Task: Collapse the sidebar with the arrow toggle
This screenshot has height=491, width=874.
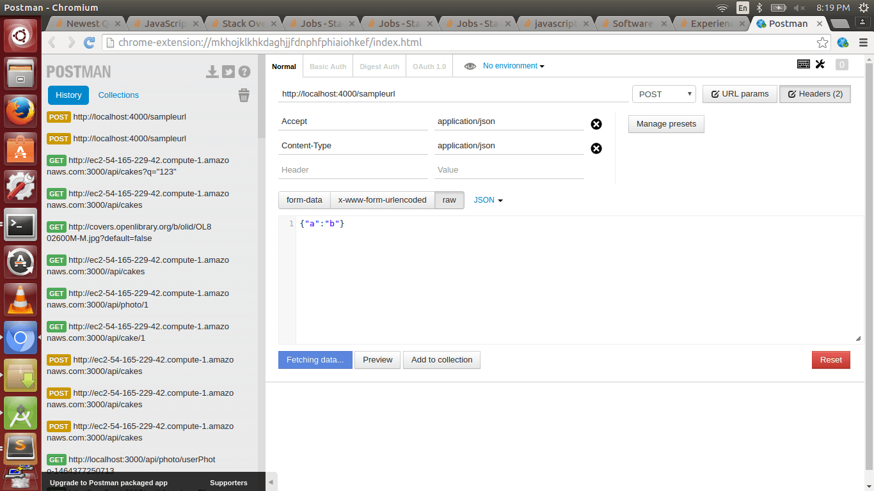Action: [x=271, y=482]
